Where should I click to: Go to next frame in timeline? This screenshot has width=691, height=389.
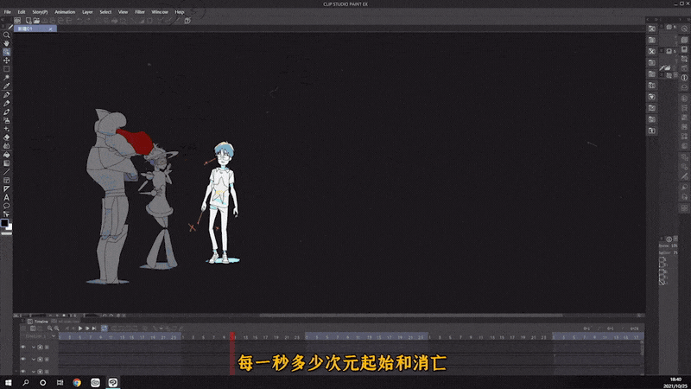[87, 328]
